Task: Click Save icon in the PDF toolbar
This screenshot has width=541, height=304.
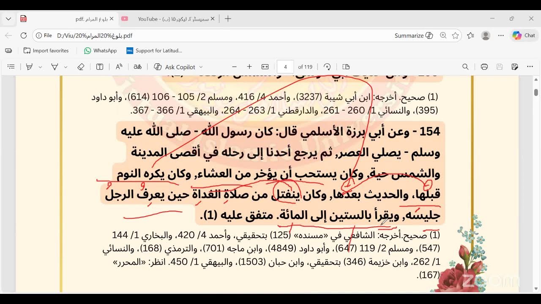Action: click(500, 67)
